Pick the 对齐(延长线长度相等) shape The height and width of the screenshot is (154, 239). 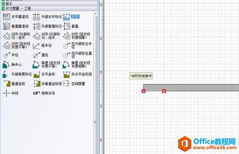point(77,36)
